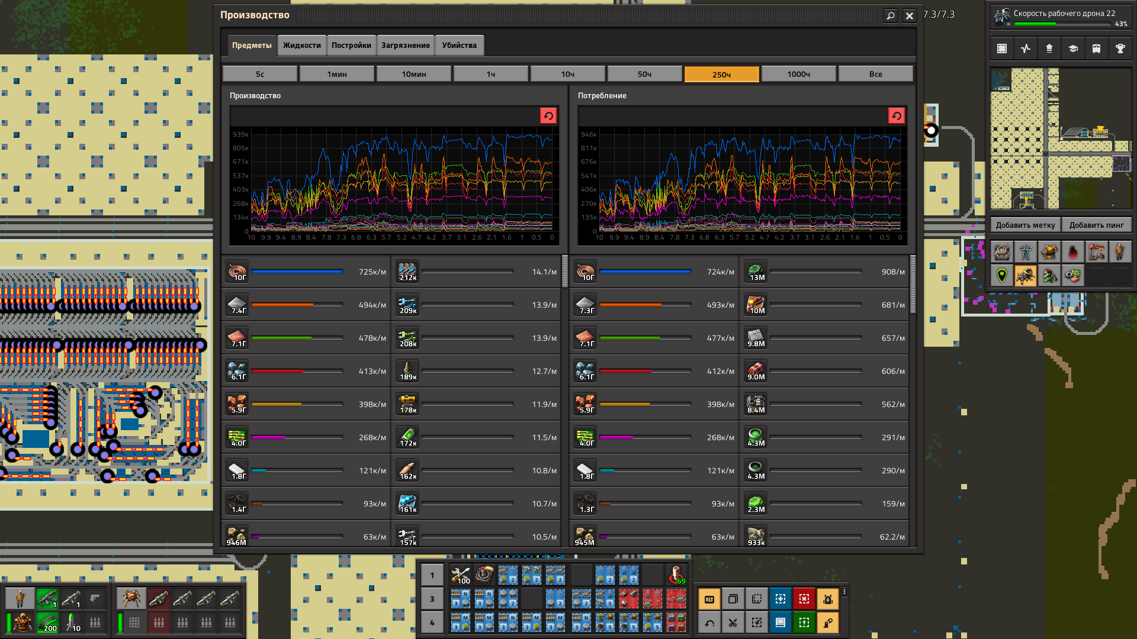Set the time range to 10мин
The width and height of the screenshot is (1137, 639).
pos(414,74)
